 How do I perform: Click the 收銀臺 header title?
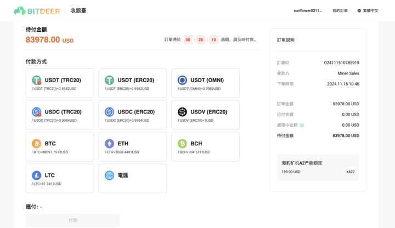pos(78,10)
